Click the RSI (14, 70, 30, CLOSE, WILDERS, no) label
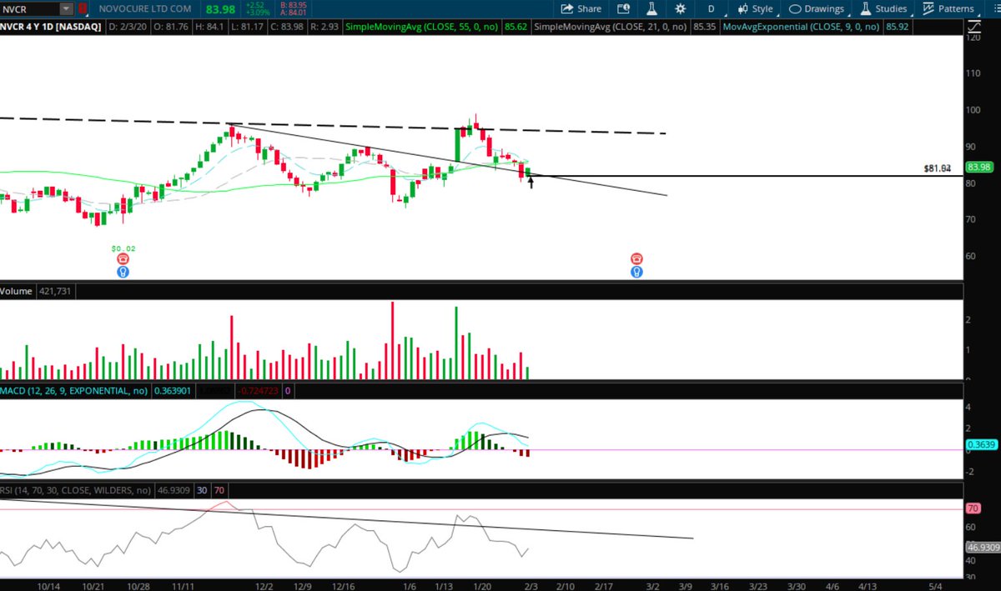The image size is (1001, 591). point(77,490)
